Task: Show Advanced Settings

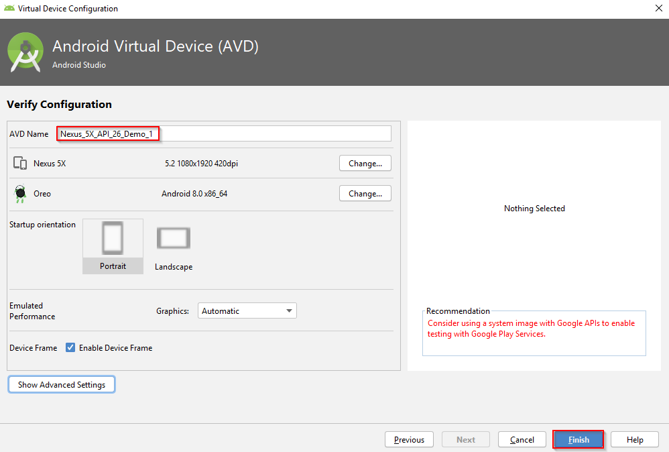Action: coord(62,384)
